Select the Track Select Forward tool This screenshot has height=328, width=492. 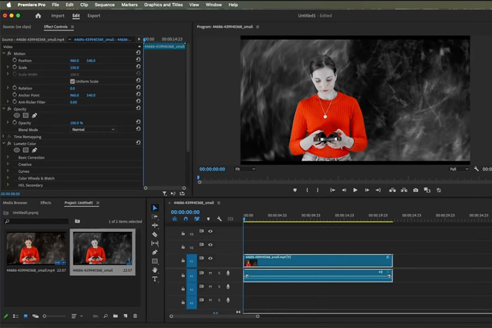156,215
